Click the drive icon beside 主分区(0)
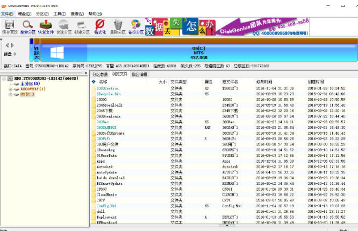The height and width of the screenshot is (231, 358). pos(16,84)
